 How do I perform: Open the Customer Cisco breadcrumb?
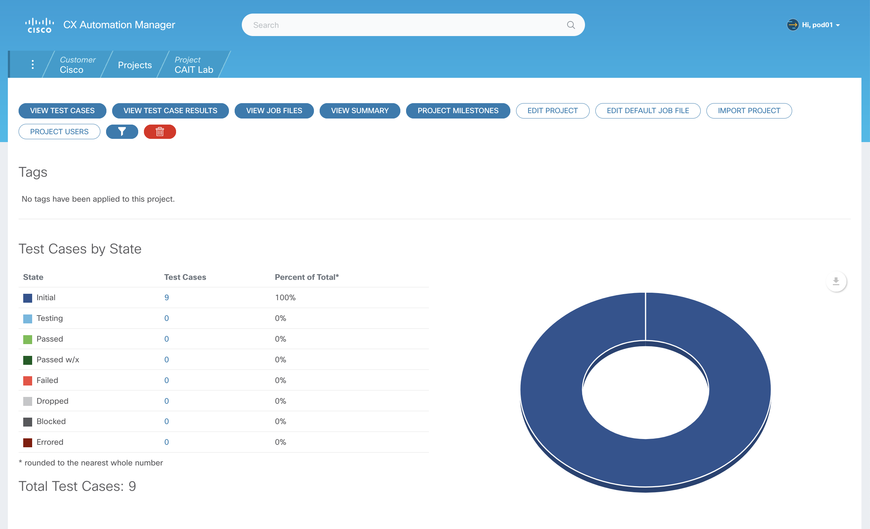[x=77, y=65]
